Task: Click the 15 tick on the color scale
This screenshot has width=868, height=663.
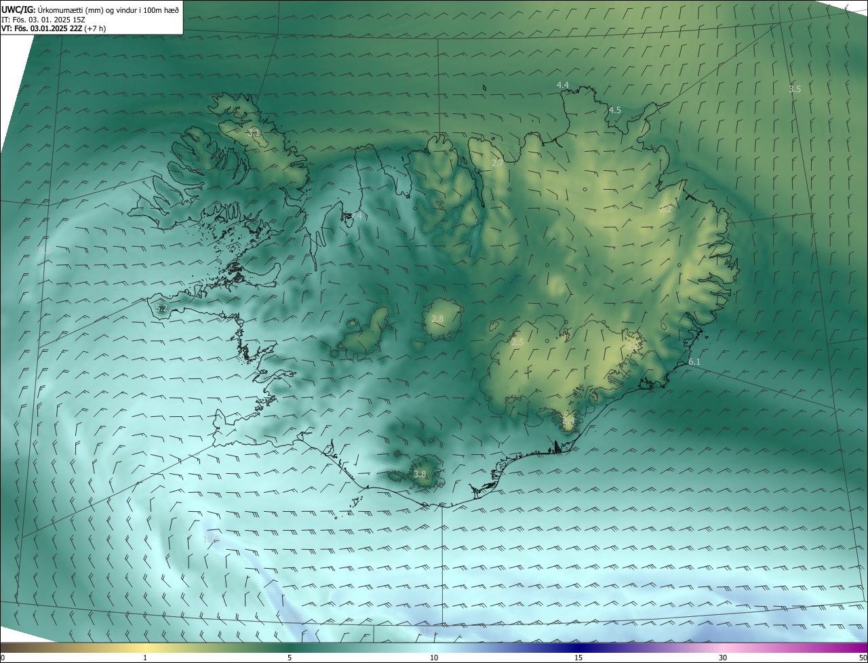Action: coord(578,658)
